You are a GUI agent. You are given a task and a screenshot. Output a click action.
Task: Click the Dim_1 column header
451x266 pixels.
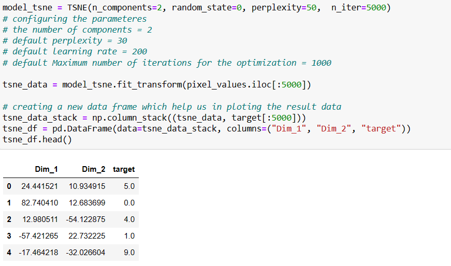pos(46,169)
